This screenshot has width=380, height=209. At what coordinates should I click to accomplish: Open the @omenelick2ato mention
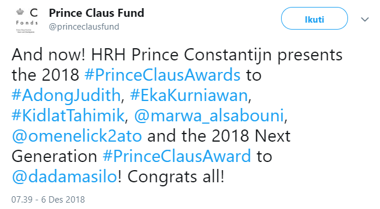click(77, 136)
